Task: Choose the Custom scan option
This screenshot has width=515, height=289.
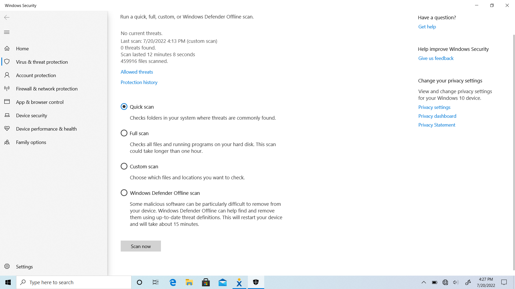Action: pyautogui.click(x=124, y=166)
